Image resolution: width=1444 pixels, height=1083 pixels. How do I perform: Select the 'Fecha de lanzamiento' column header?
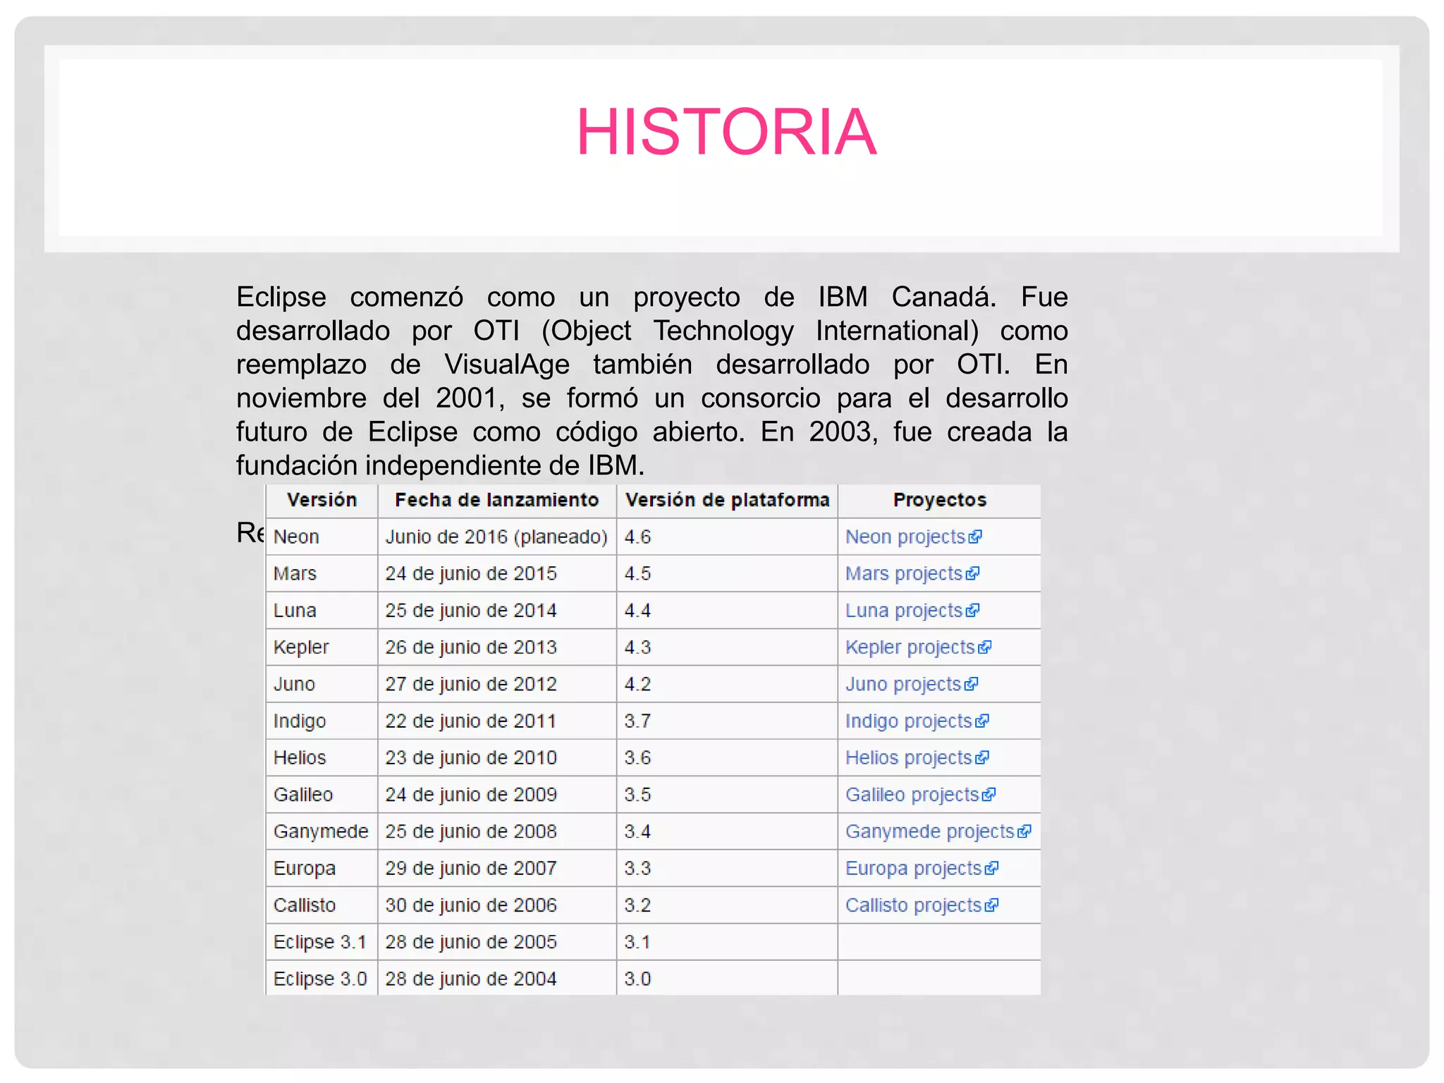[x=497, y=501]
